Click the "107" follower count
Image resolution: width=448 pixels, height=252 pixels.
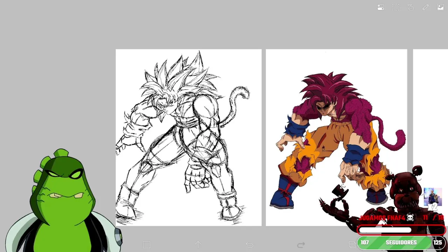click(365, 243)
